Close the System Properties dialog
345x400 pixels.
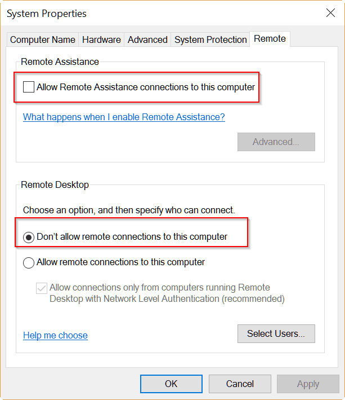(x=330, y=13)
